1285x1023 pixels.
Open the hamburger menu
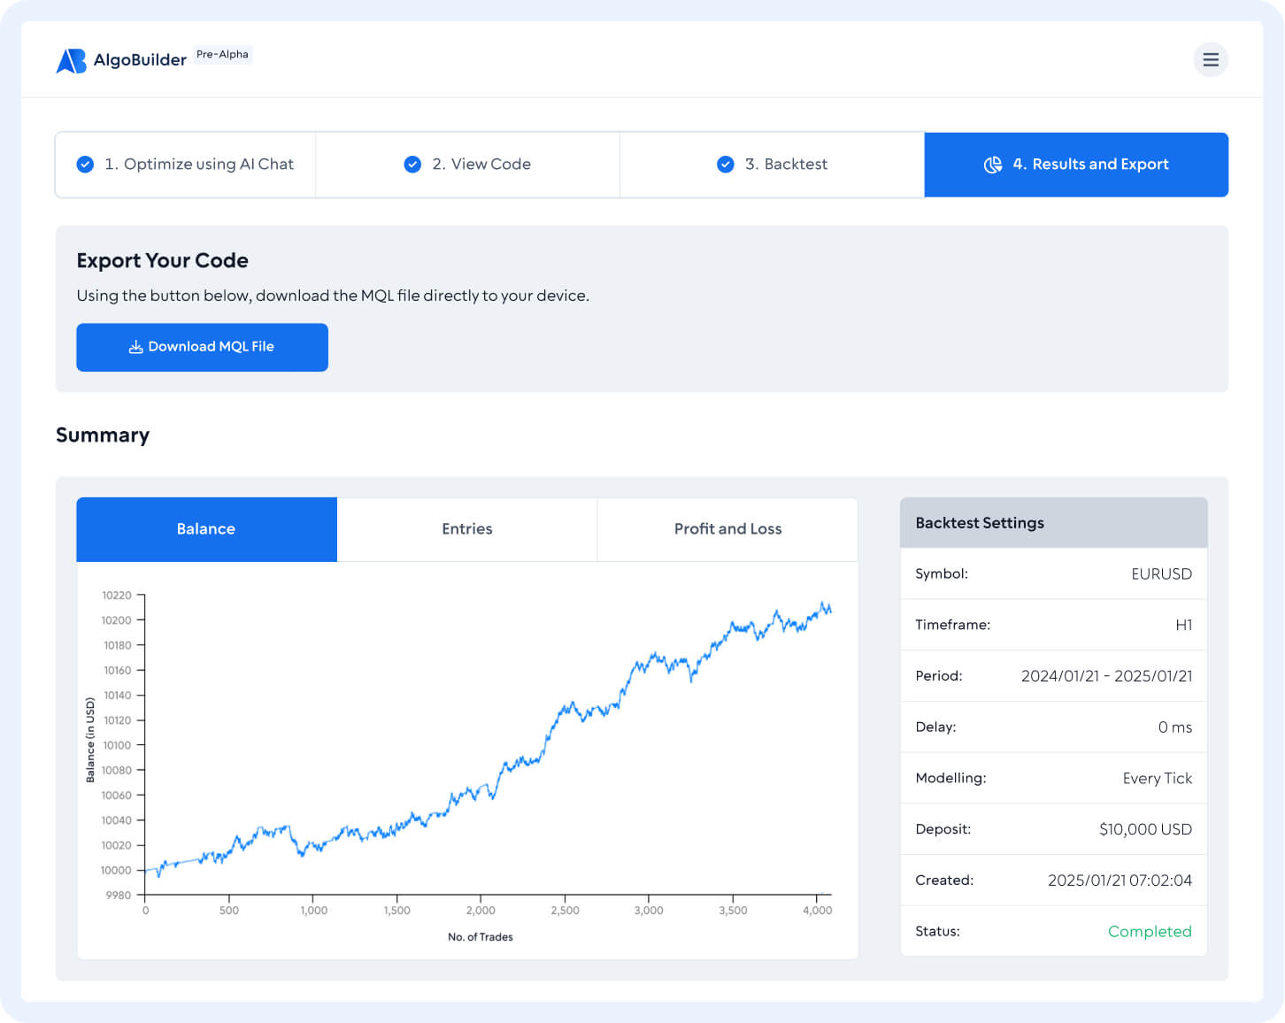[x=1211, y=59]
